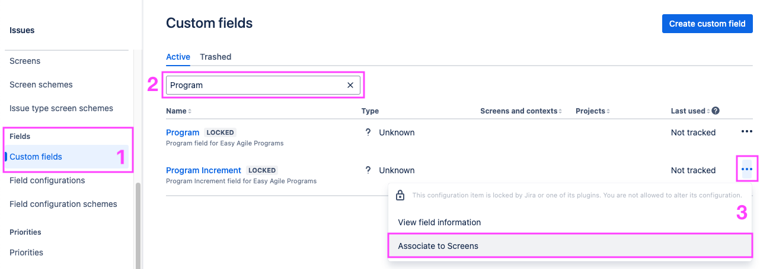Switch to the Trashed tab
The width and height of the screenshot is (776, 269).
(215, 57)
